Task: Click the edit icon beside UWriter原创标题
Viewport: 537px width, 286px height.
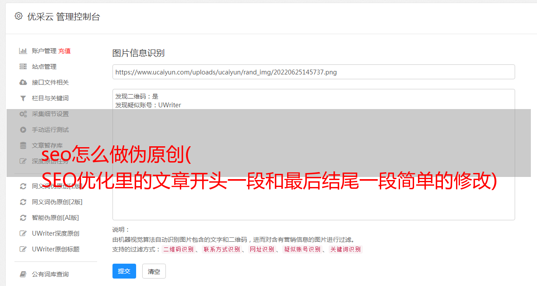Action: (x=23, y=249)
